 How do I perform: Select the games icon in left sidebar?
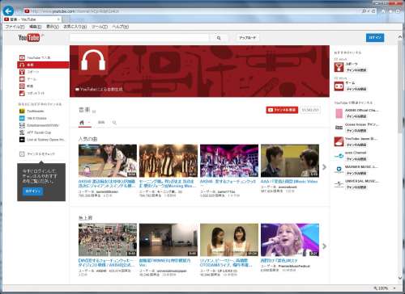click(22, 79)
